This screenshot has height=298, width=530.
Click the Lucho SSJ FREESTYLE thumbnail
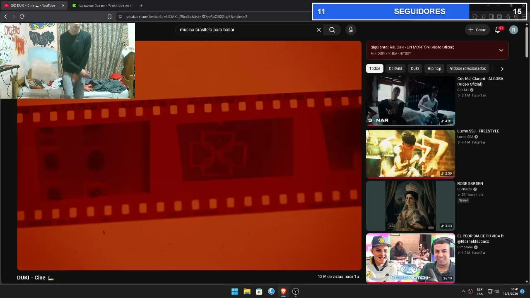point(410,154)
